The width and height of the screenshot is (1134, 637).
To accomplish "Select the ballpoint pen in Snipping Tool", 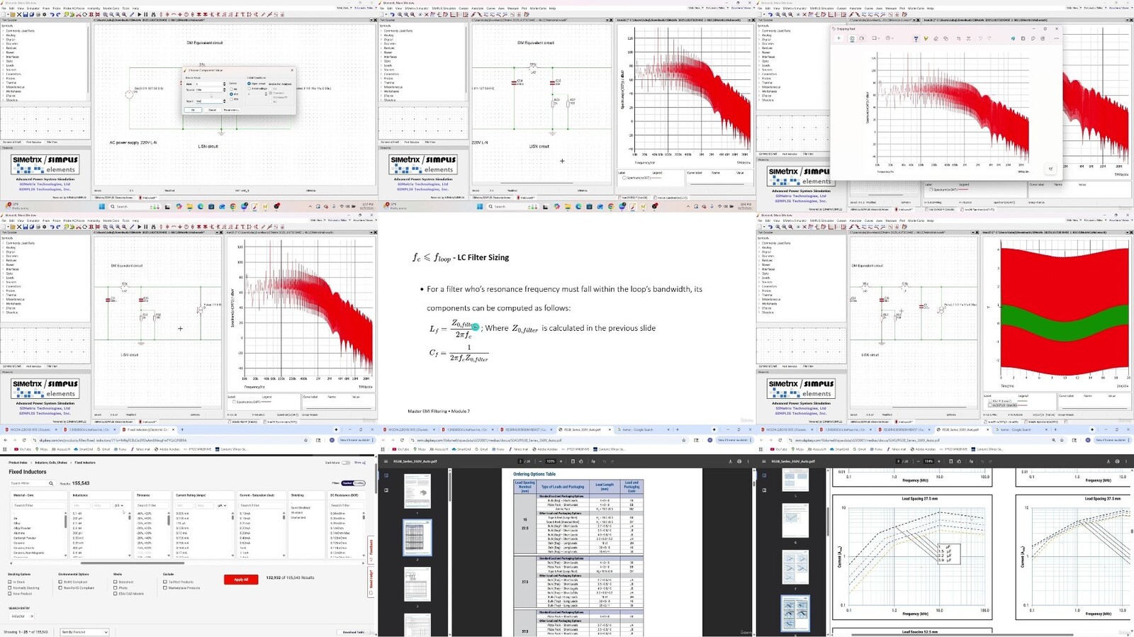I will point(916,38).
